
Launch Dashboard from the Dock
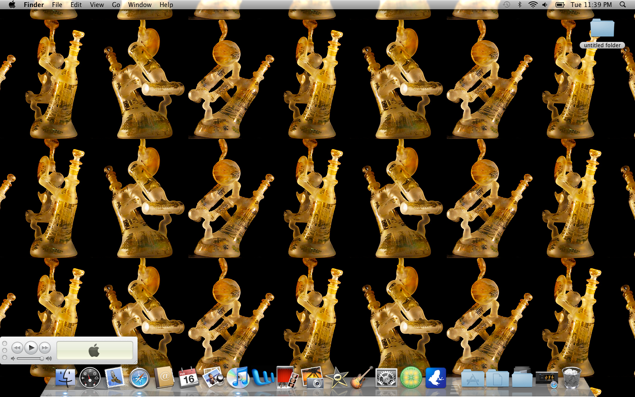90,378
